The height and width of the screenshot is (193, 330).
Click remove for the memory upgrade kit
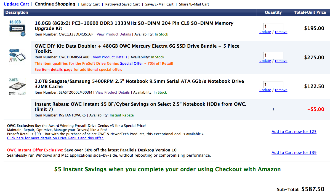pyautogui.click(x=281, y=32)
